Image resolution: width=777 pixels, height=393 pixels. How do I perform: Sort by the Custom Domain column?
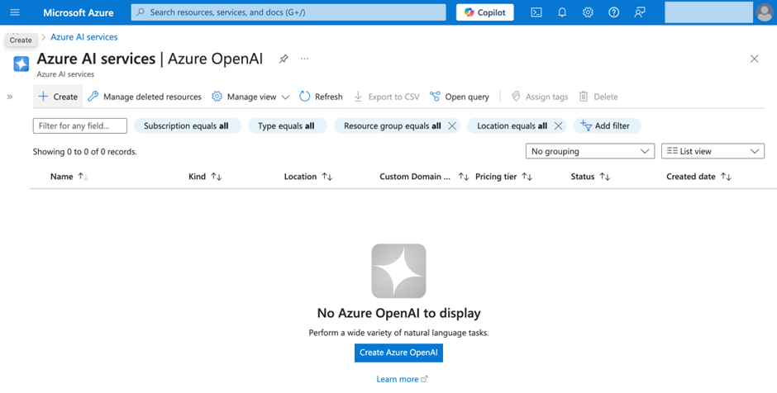coord(424,177)
